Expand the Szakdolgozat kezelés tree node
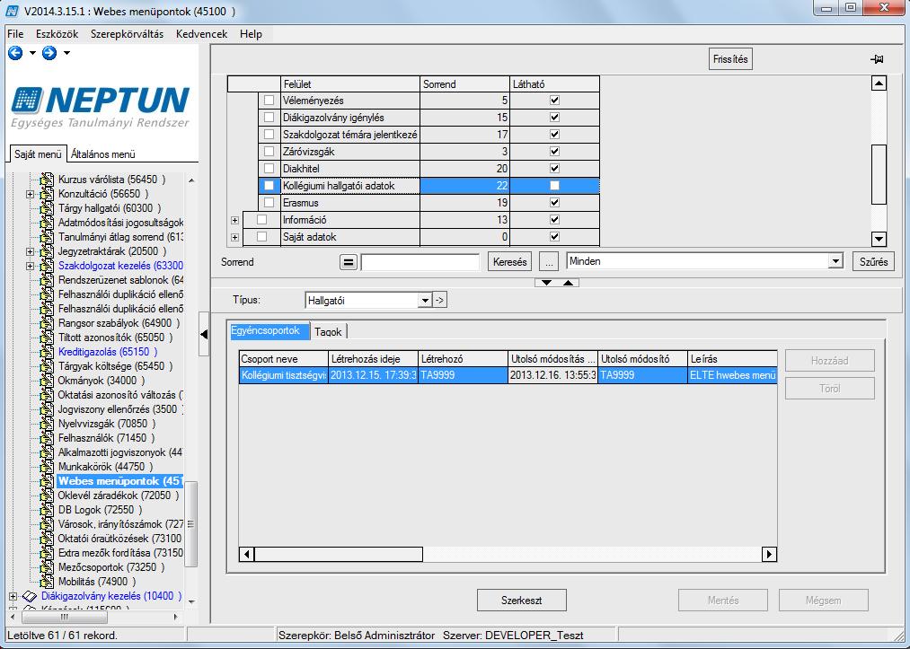 31,267
